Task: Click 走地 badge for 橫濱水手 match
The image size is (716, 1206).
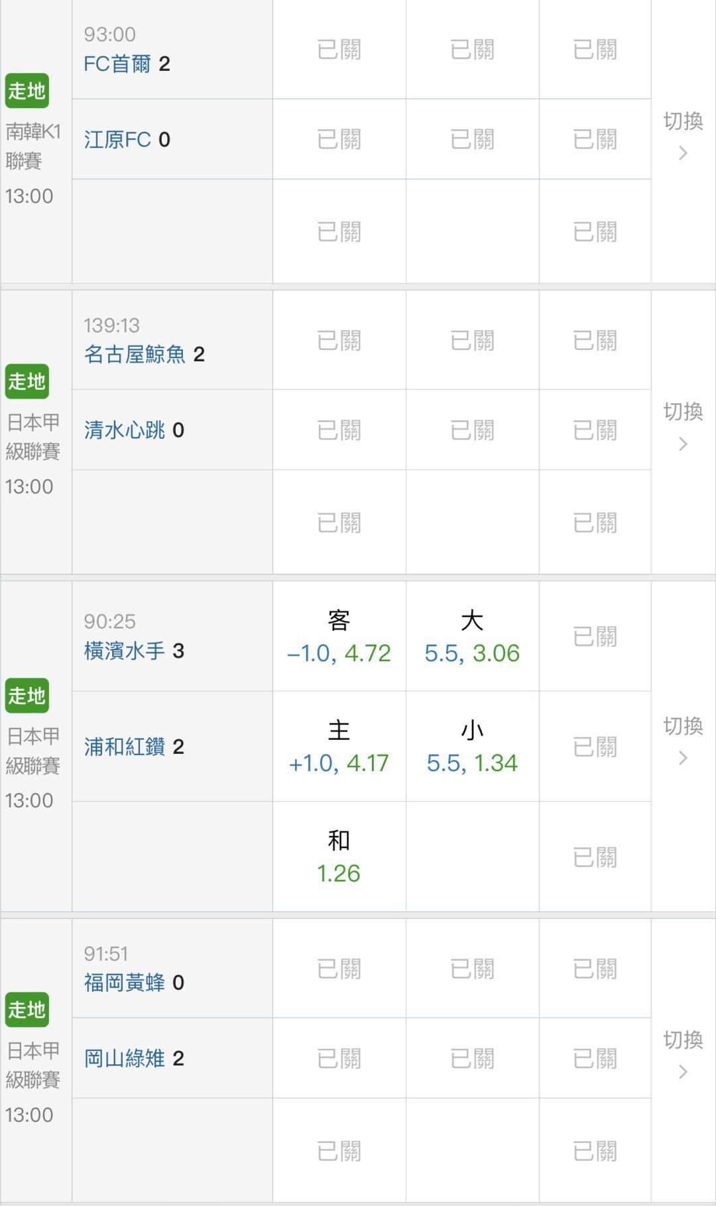Action: point(27,695)
